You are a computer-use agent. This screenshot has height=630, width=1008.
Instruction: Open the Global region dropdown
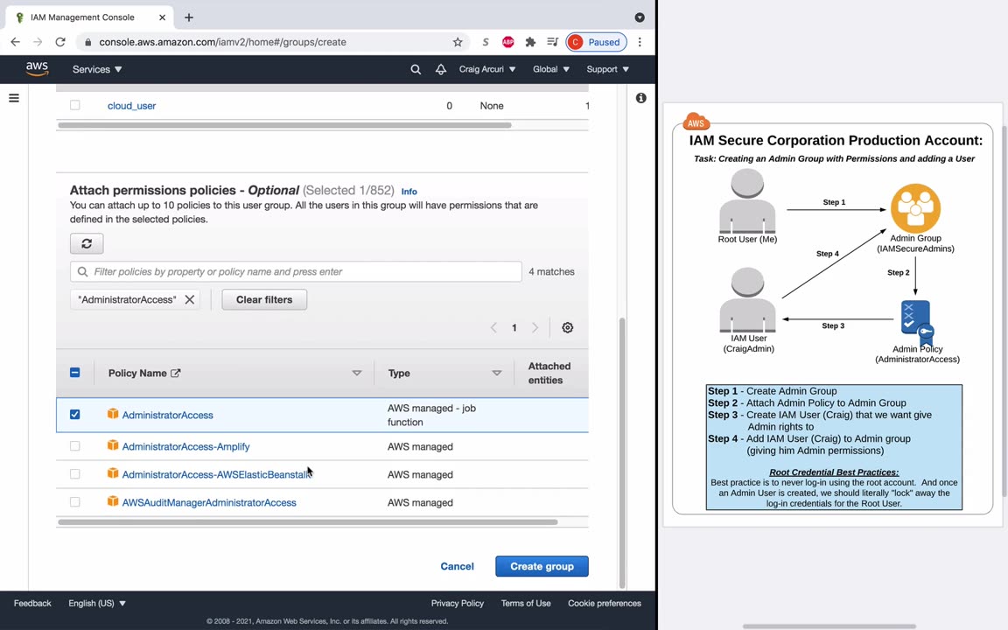tap(551, 69)
